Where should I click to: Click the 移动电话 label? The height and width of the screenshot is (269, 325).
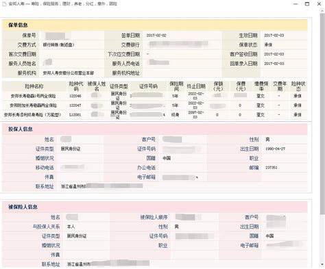pyautogui.click(x=45, y=168)
